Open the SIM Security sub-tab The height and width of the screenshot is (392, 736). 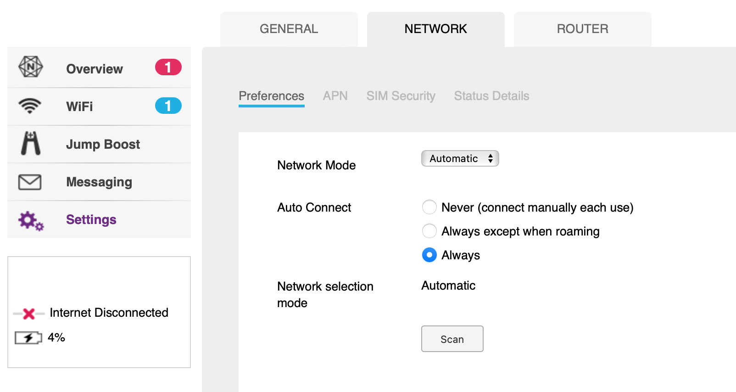(401, 96)
